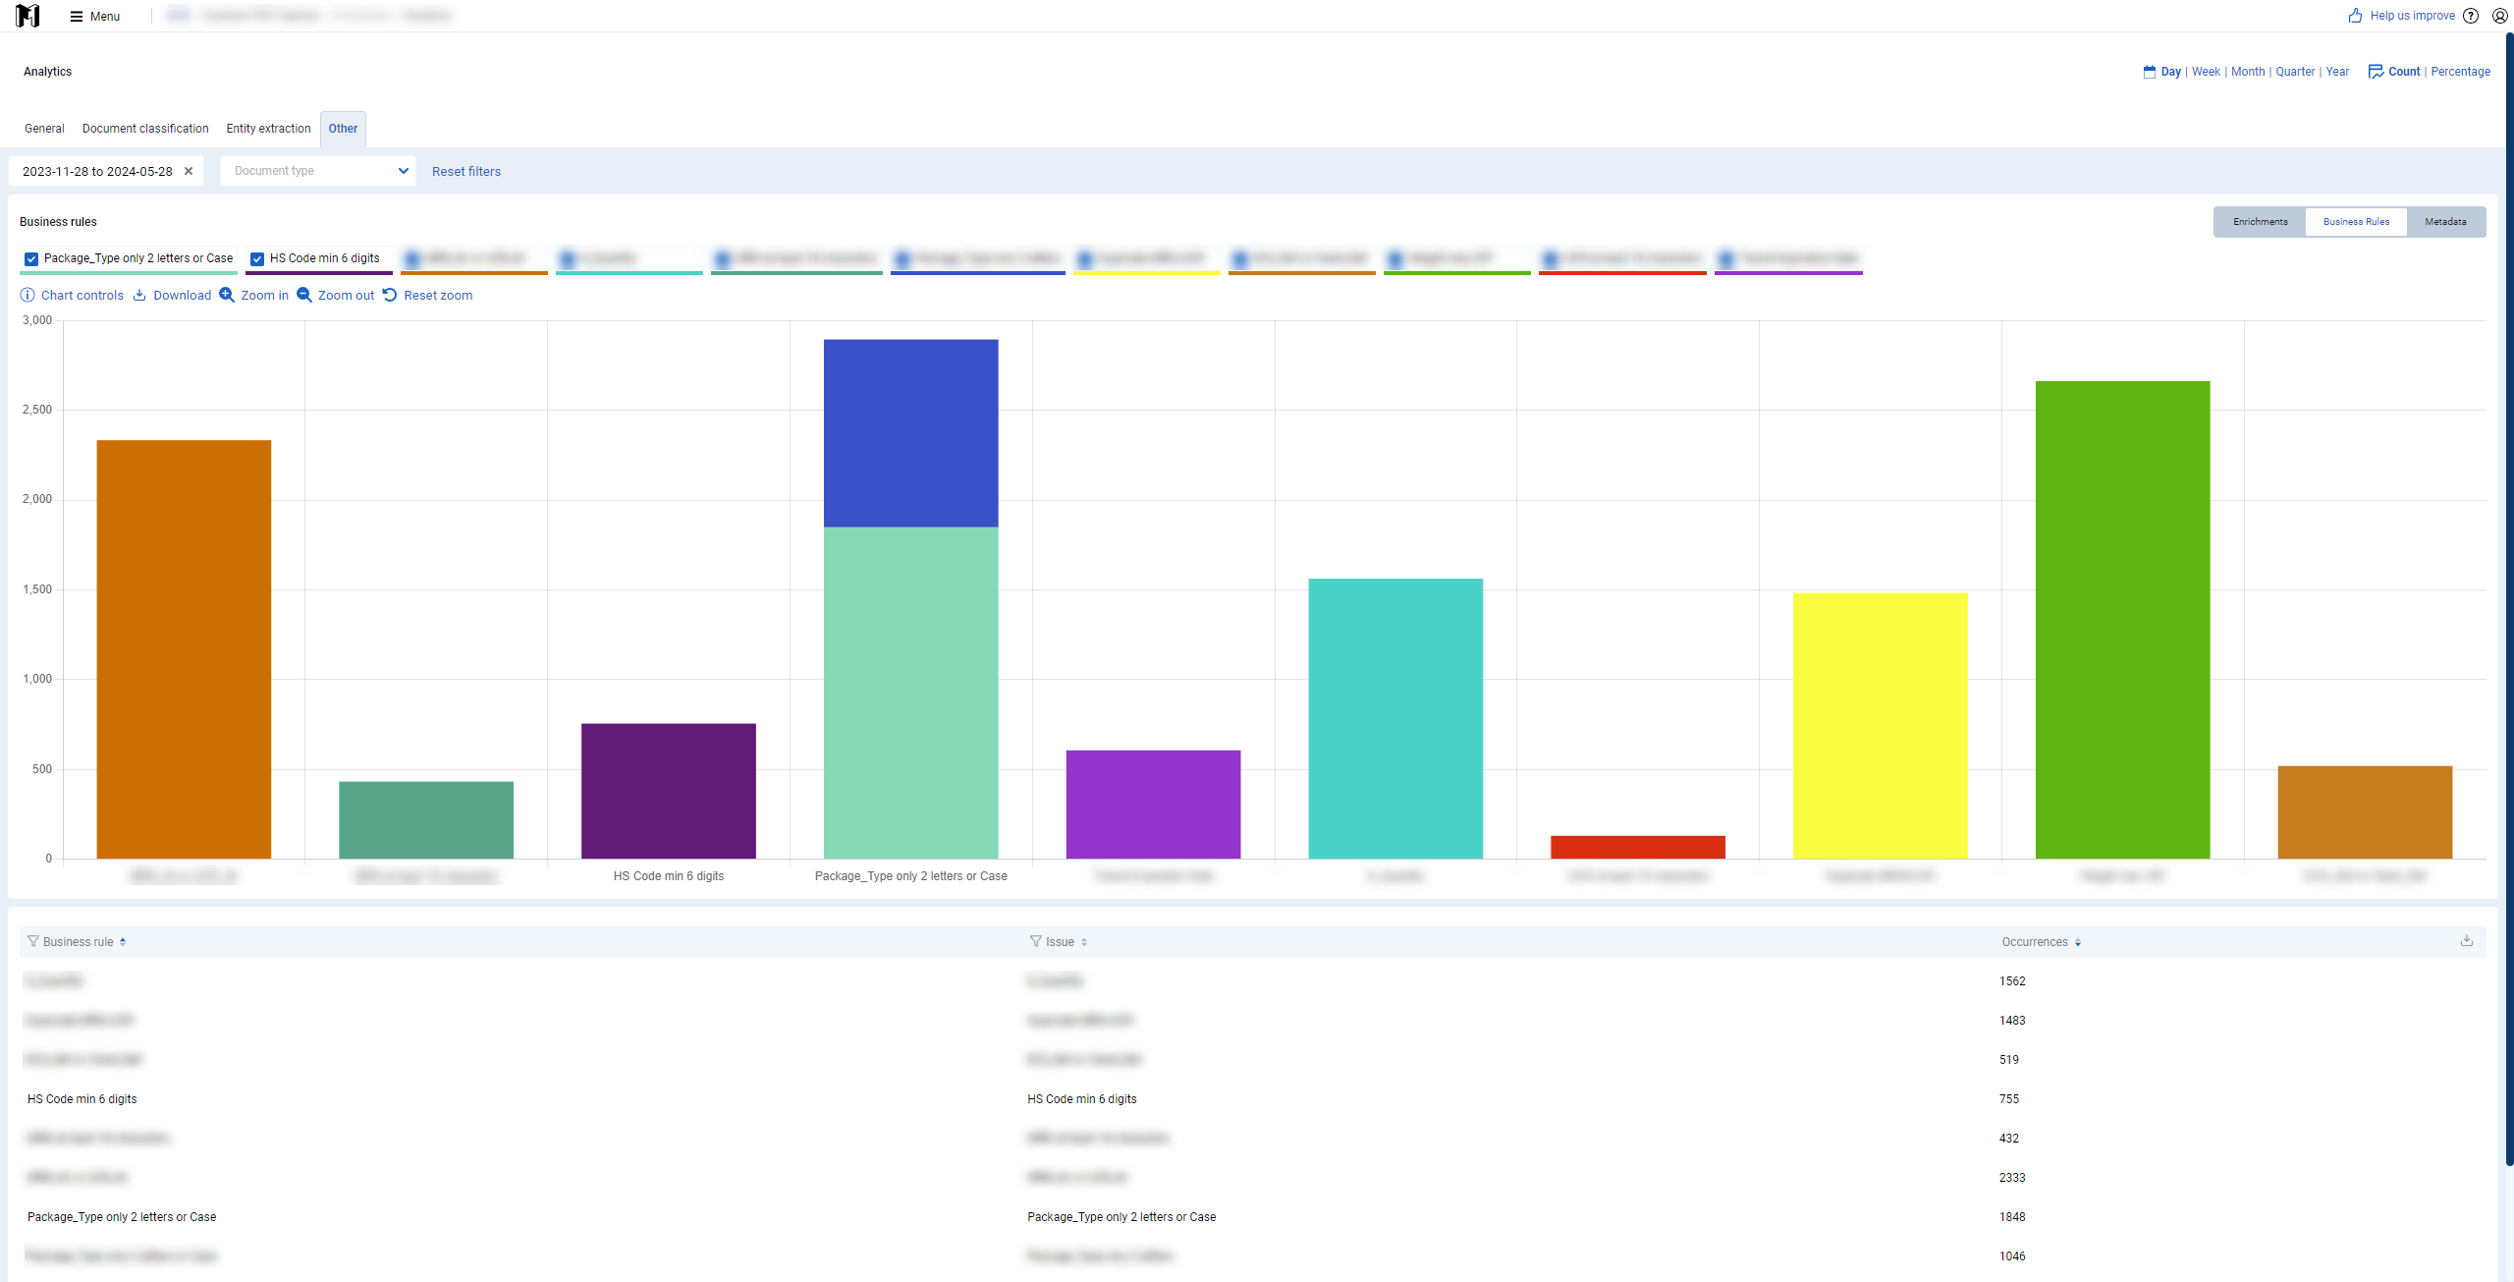This screenshot has width=2514, height=1282.
Task: Set time grouping to Month
Action: pyautogui.click(x=2248, y=72)
